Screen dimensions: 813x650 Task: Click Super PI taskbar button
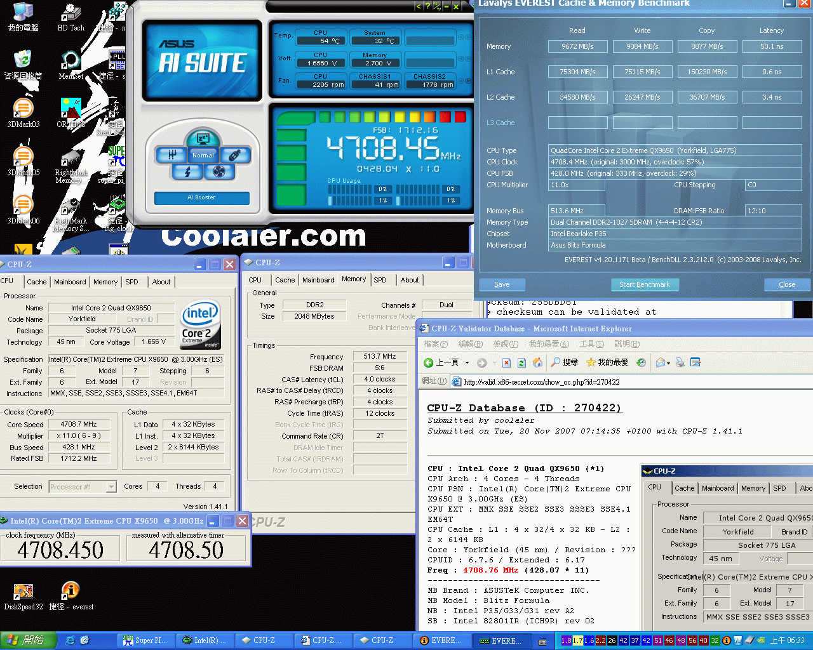(x=145, y=640)
